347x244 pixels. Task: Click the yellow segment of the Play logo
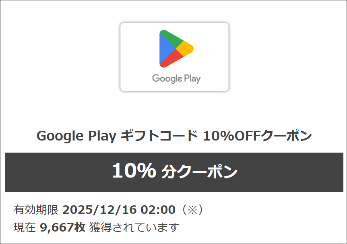click(186, 48)
